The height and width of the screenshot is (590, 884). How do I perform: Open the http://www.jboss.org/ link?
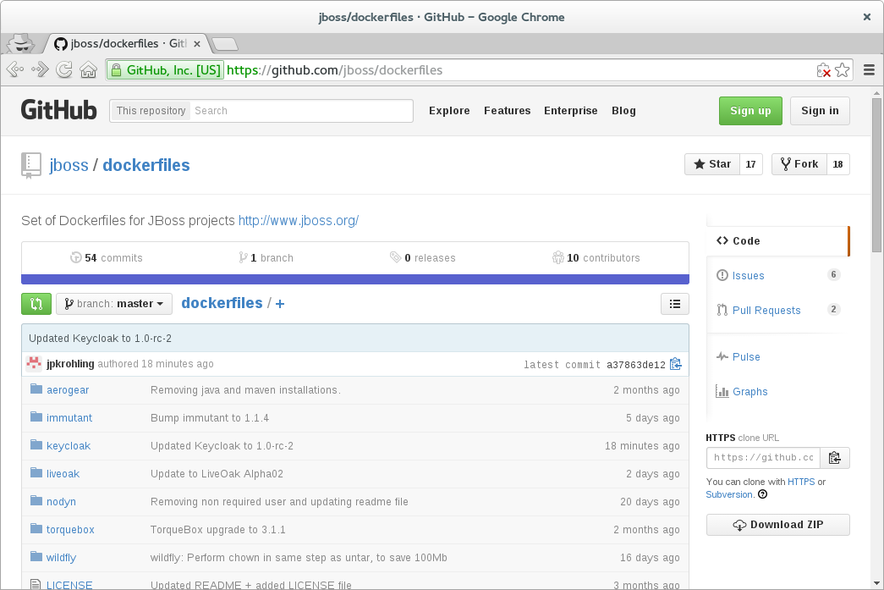click(x=298, y=220)
